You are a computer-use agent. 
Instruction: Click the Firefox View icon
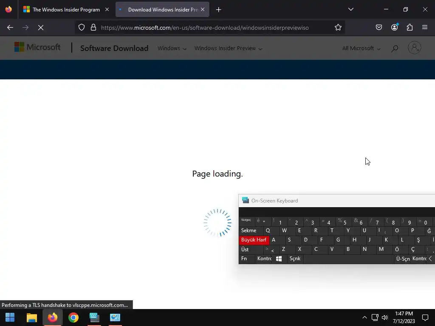8,9
